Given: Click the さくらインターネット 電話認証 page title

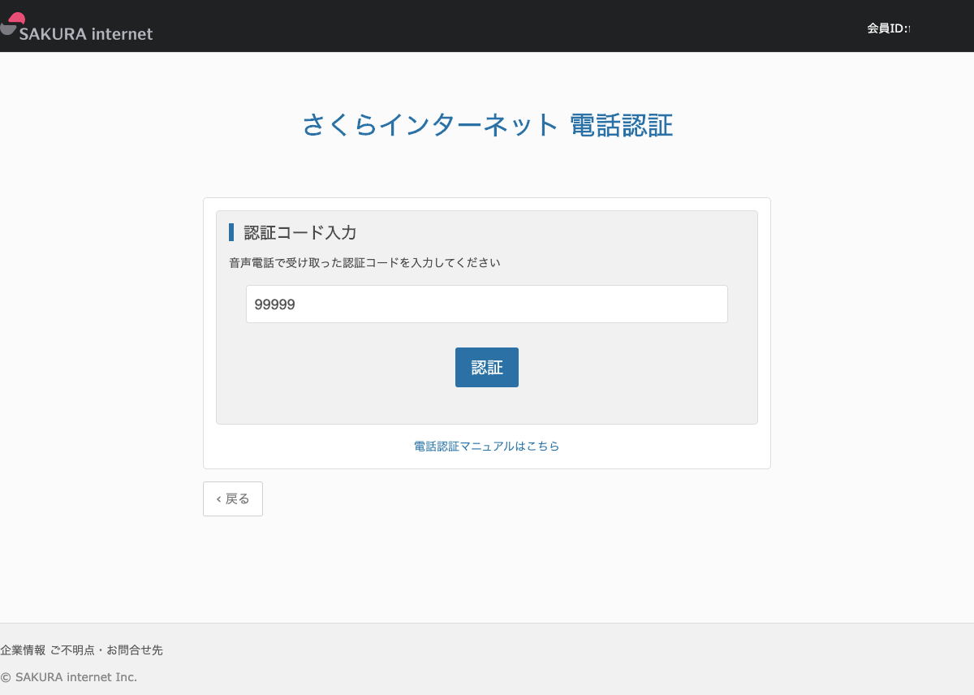Looking at the screenshot, I should [487, 126].
